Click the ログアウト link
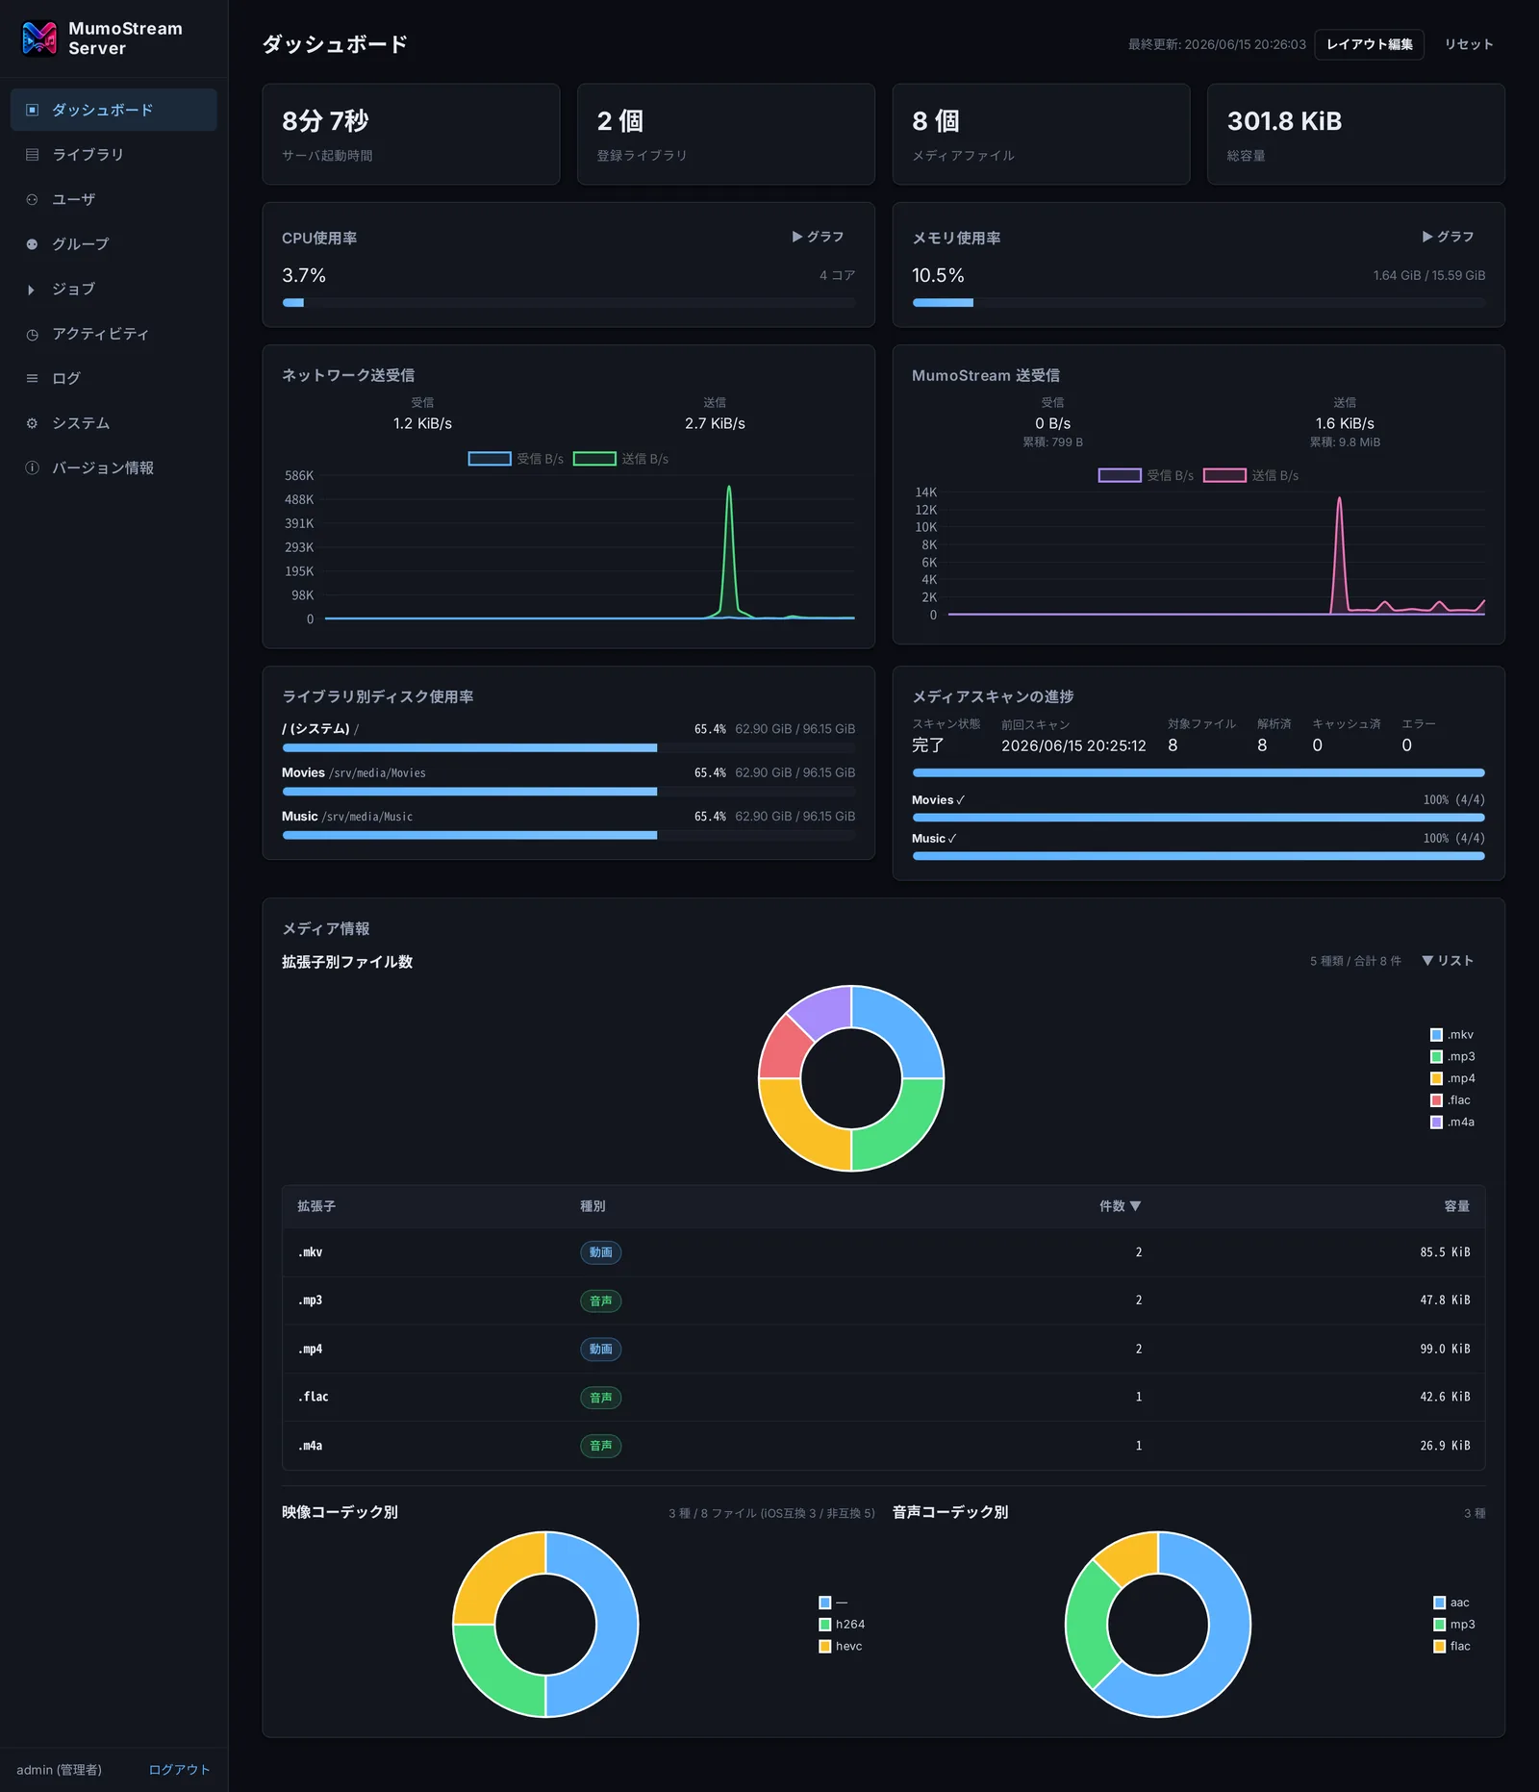 tap(179, 1770)
